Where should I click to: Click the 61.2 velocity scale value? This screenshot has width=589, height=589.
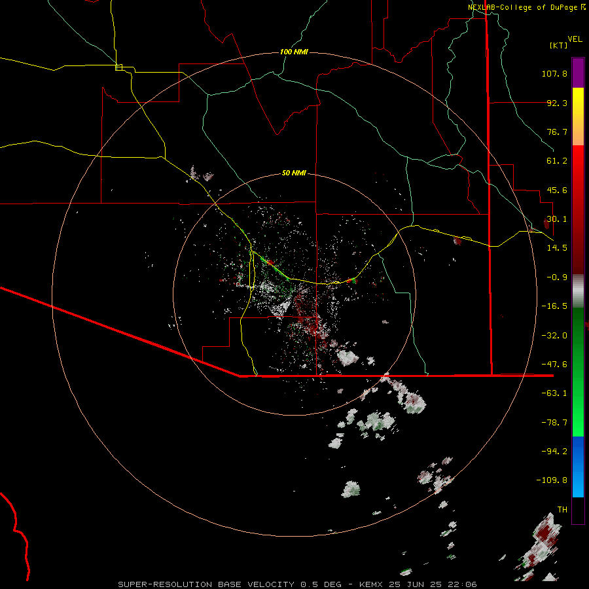pyautogui.click(x=557, y=161)
